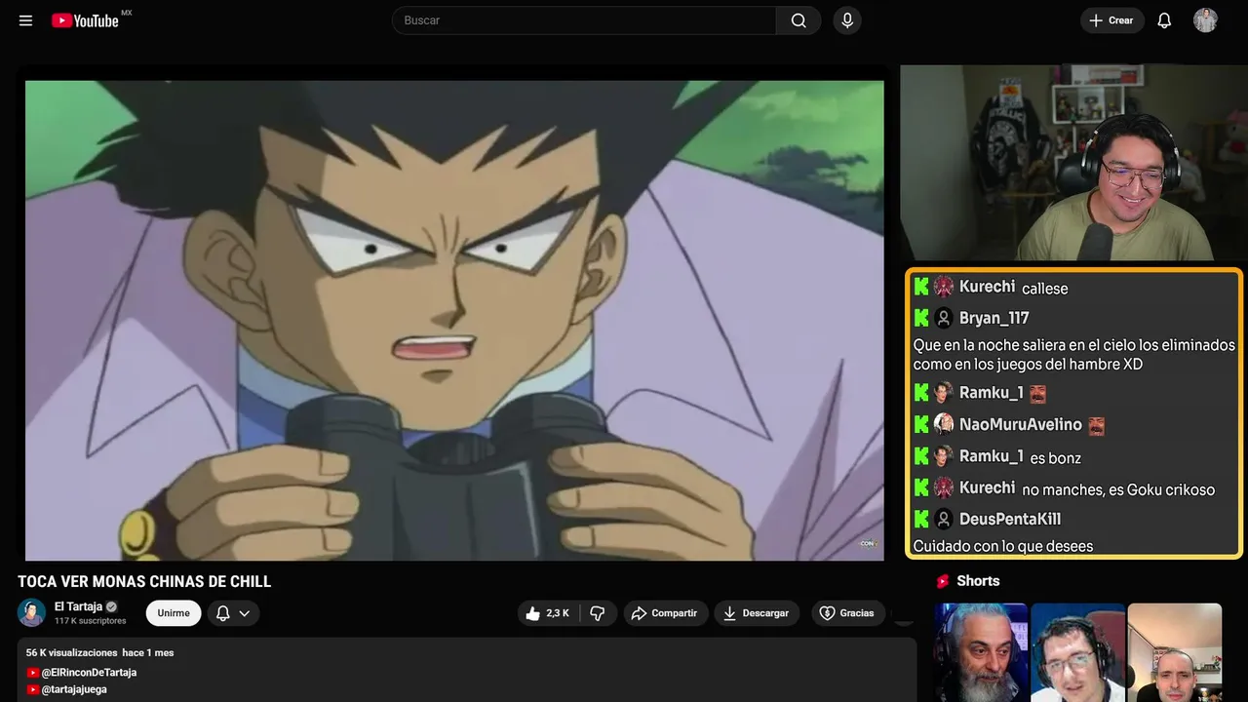Image resolution: width=1248 pixels, height=702 pixels.
Task: Click the chat username "NaoMuruAvelino"
Action: pyautogui.click(x=1021, y=424)
